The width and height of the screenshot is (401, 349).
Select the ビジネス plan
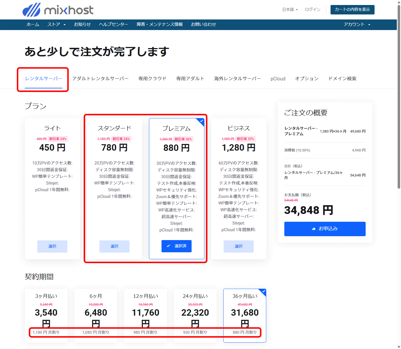click(x=239, y=246)
